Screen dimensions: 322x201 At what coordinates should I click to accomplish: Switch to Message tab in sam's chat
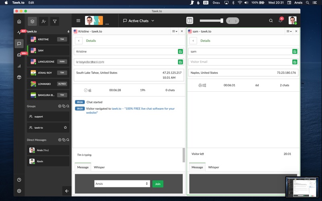click(x=197, y=167)
